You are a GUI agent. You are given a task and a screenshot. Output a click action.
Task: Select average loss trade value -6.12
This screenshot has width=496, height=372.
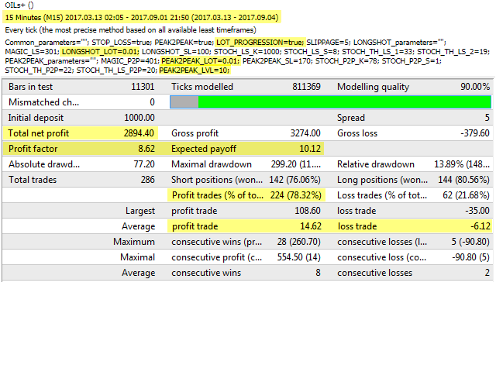tap(480, 226)
